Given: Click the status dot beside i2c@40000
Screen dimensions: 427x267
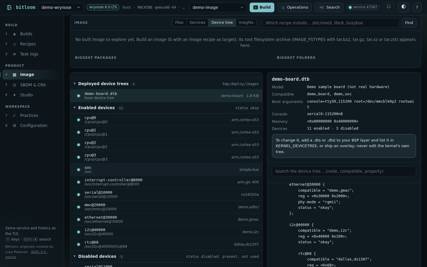Looking at the screenshot, I should 79,232.
